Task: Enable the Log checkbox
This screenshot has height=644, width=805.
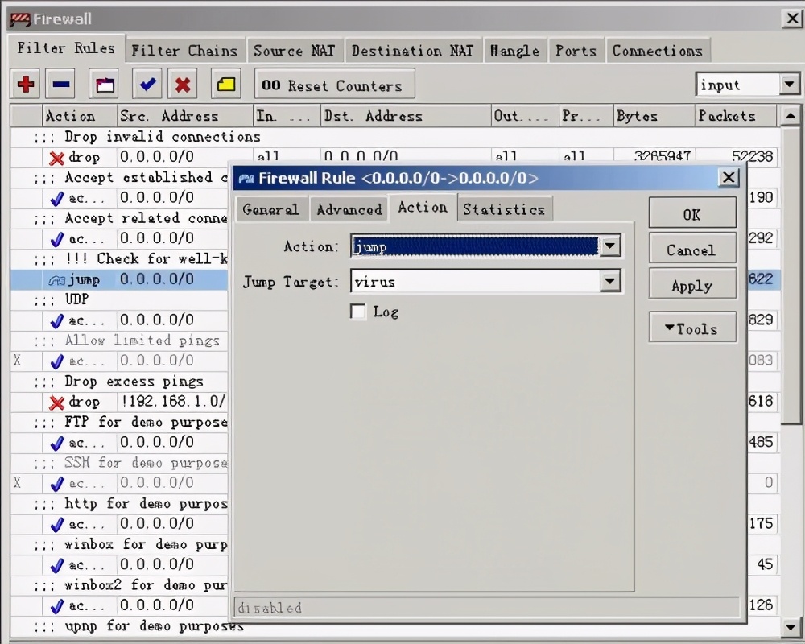Action: click(358, 312)
